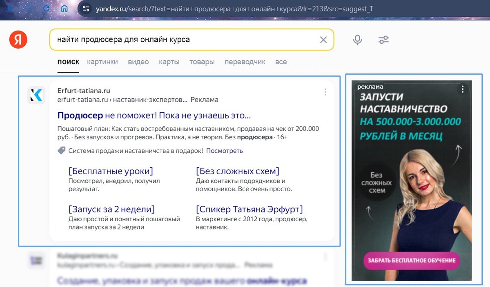Open [Запуск за 2 недели] sitelink
This screenshot has height=287, width=490.
point(112,209)
